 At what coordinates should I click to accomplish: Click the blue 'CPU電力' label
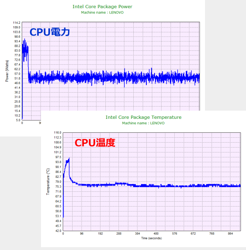click(50, 32)
